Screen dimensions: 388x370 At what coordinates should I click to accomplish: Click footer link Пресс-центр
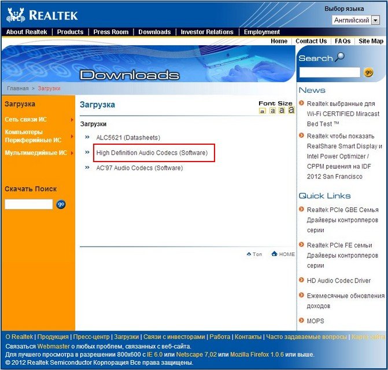pyautogui.click(x=91, y=337)
